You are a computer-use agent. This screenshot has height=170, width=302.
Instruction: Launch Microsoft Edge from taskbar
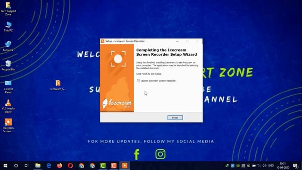click(49, 166)
